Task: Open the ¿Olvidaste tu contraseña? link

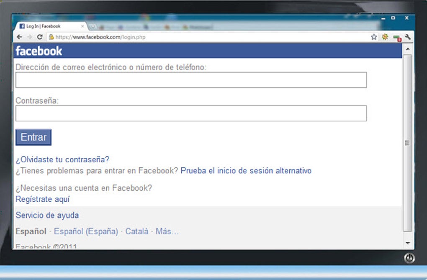Action: (62, 159)
